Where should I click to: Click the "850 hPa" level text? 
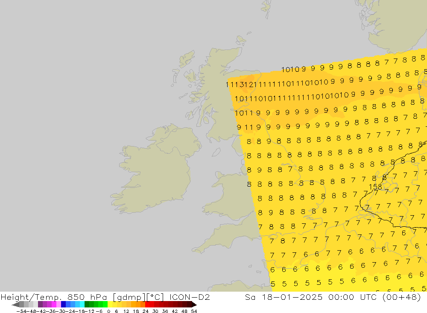87,297
